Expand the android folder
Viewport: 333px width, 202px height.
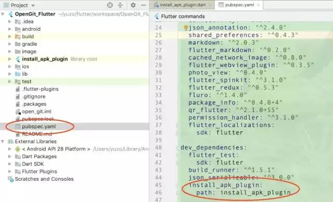pyautogui.click(x=9, y=29)
